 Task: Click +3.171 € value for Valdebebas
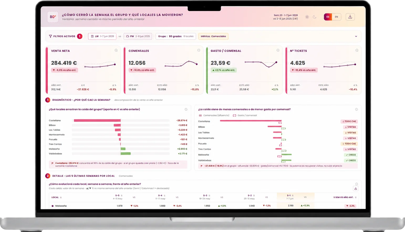183,154
